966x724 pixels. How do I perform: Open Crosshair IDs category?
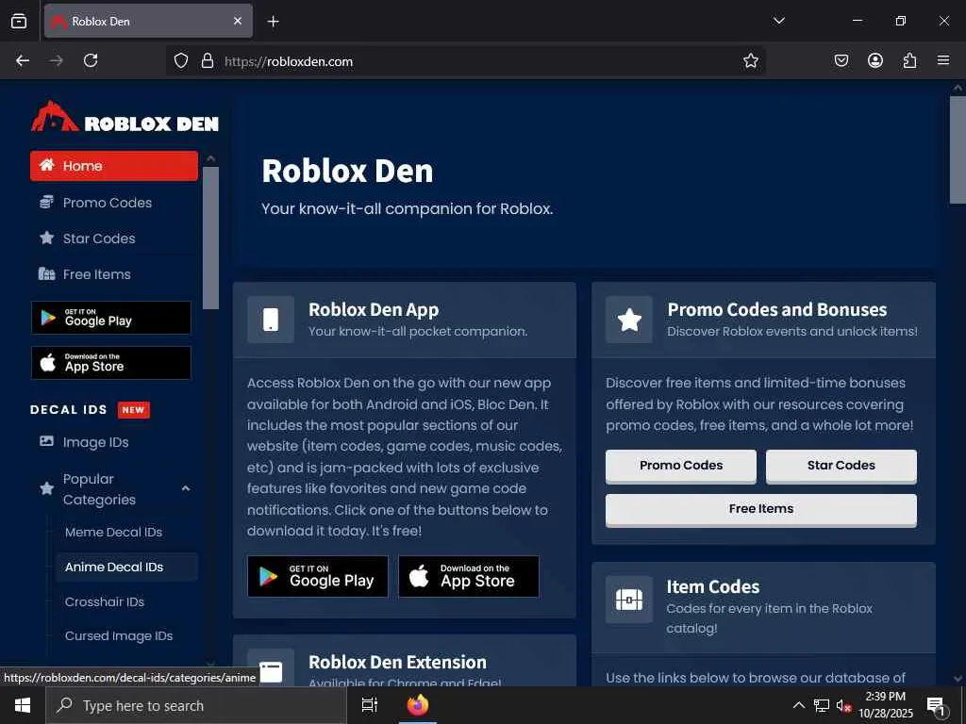point(104,601)
